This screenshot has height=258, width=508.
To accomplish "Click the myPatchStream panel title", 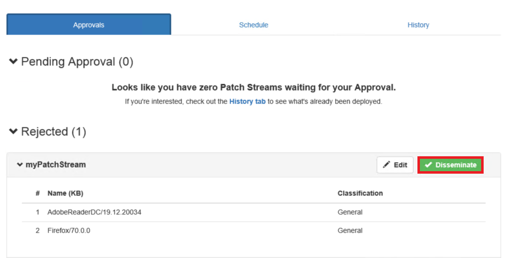I will 56,165.
